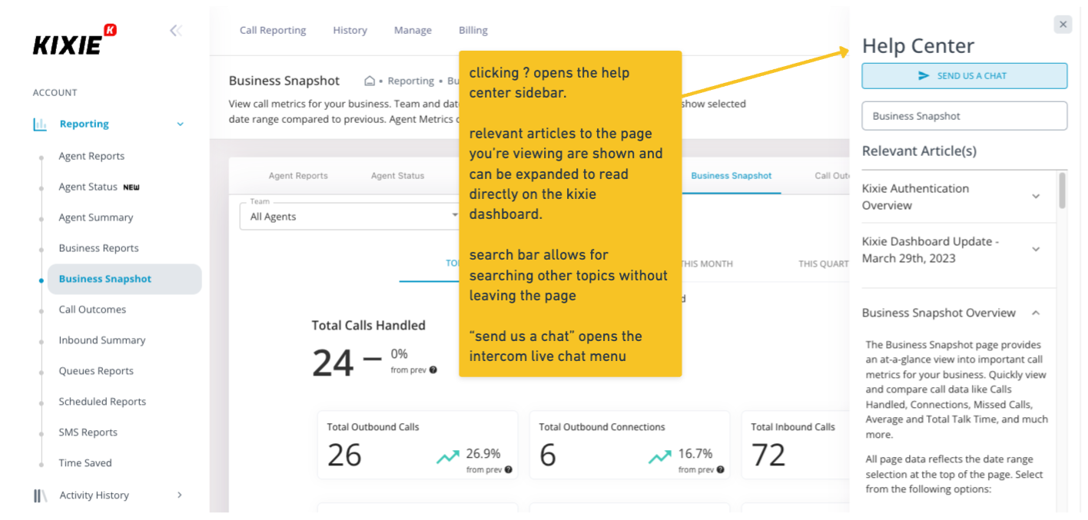Click info icon under Total Calls Handled
The height and width of the screenshot is (520, 1088).
tap(433, 370)
